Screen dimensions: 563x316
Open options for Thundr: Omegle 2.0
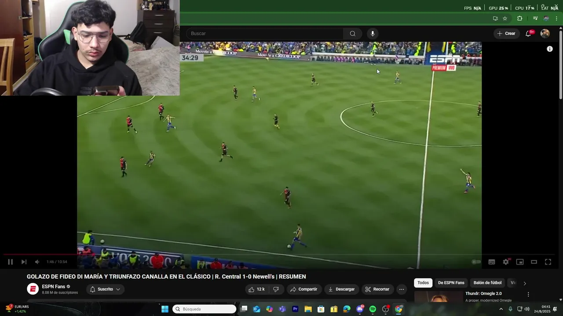pyautogui.click(x=528, y=294)
